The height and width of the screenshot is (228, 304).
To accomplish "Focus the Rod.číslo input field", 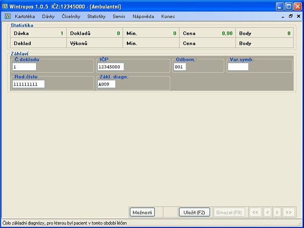I will pyautogui.click(x=28, y=84).
